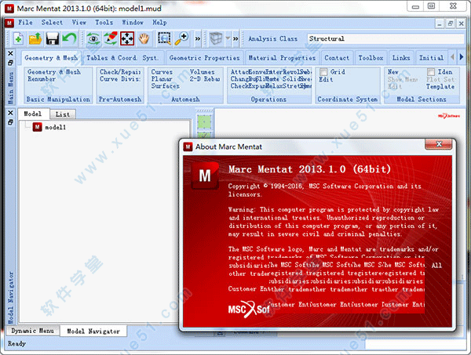The width and height of the screenshot is (471, 355).
Task: Switch to Contact tab
Action: (337, 58)
